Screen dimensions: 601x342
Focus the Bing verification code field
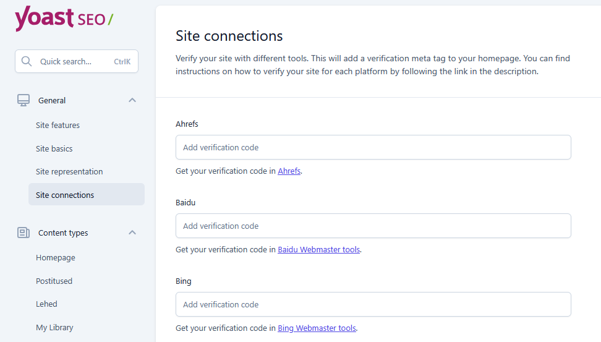(373, 304)
